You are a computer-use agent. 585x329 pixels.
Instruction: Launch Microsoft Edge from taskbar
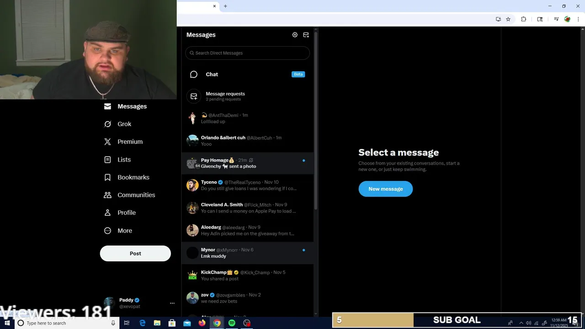click(x=142, y=323)
